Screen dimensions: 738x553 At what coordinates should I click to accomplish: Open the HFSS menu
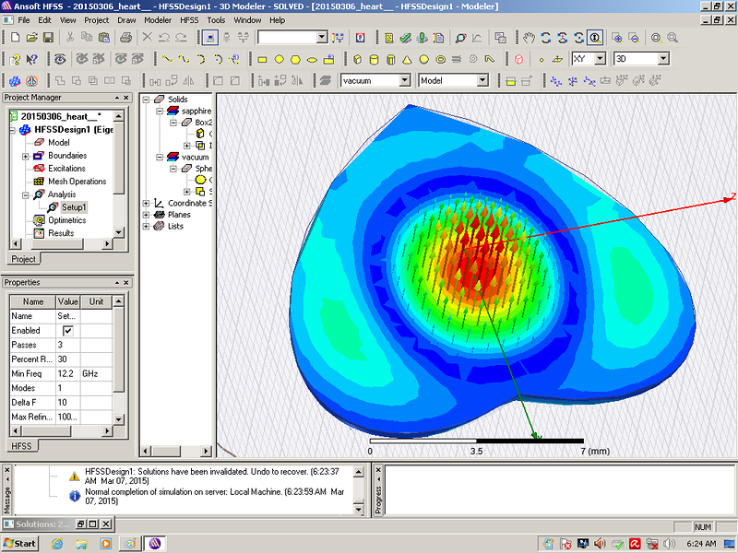coord(190,19)
